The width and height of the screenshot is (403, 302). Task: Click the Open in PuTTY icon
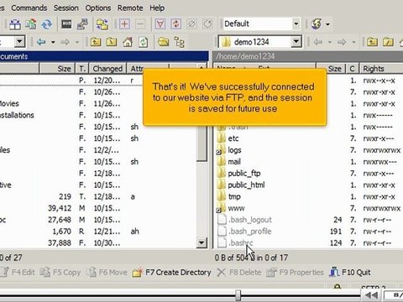tap(82, 24)
